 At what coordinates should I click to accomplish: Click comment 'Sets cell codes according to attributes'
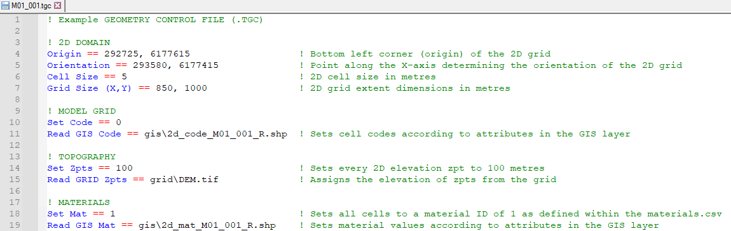422,134
